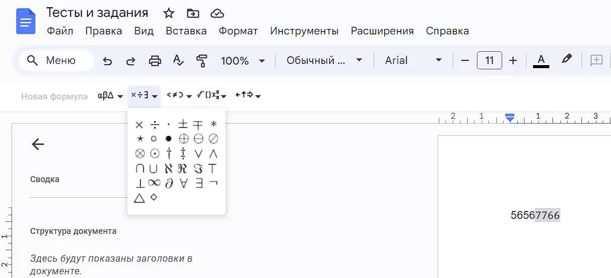Decrease the font size
The width and height of the screenshot is (611, 278).
[x=465, y=61]
